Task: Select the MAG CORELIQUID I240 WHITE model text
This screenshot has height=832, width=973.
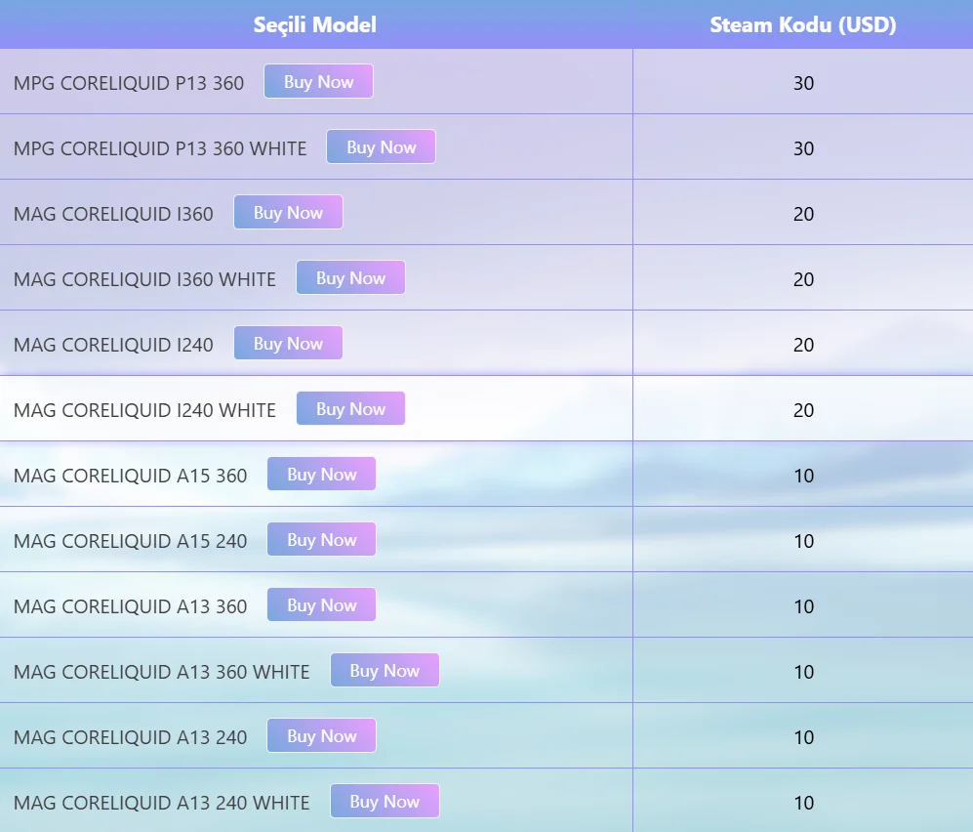Action: (x=144, y=410)
